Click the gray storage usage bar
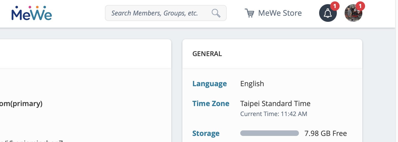This screenshot has height=142, width=398. (270, 133)
